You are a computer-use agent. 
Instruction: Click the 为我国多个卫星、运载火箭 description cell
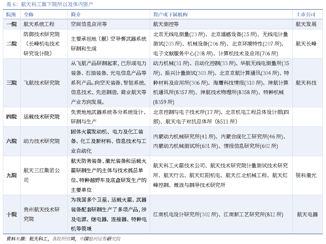pos(109,214)
